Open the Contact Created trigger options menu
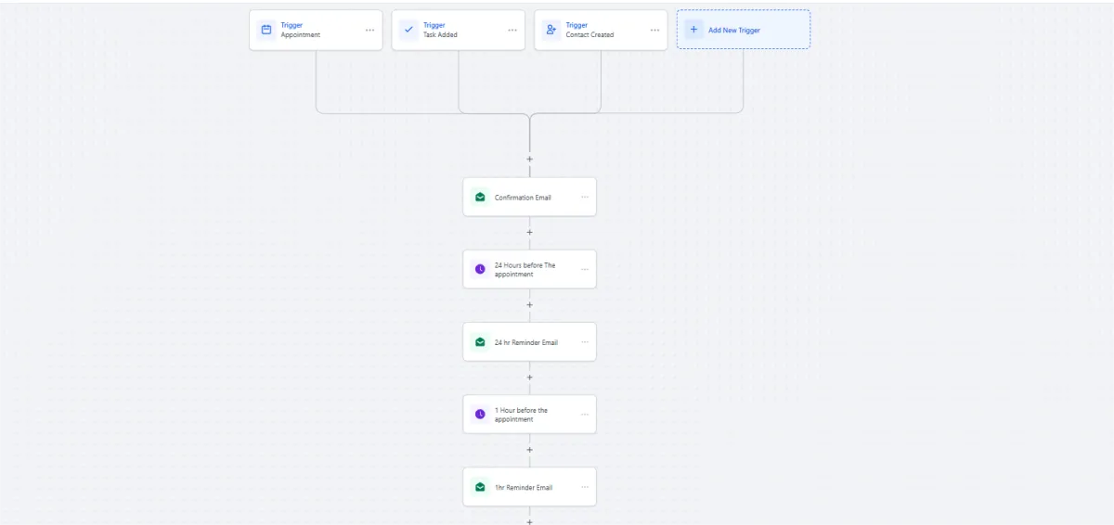Screen dimensions: 1114x525 point(654,30)
